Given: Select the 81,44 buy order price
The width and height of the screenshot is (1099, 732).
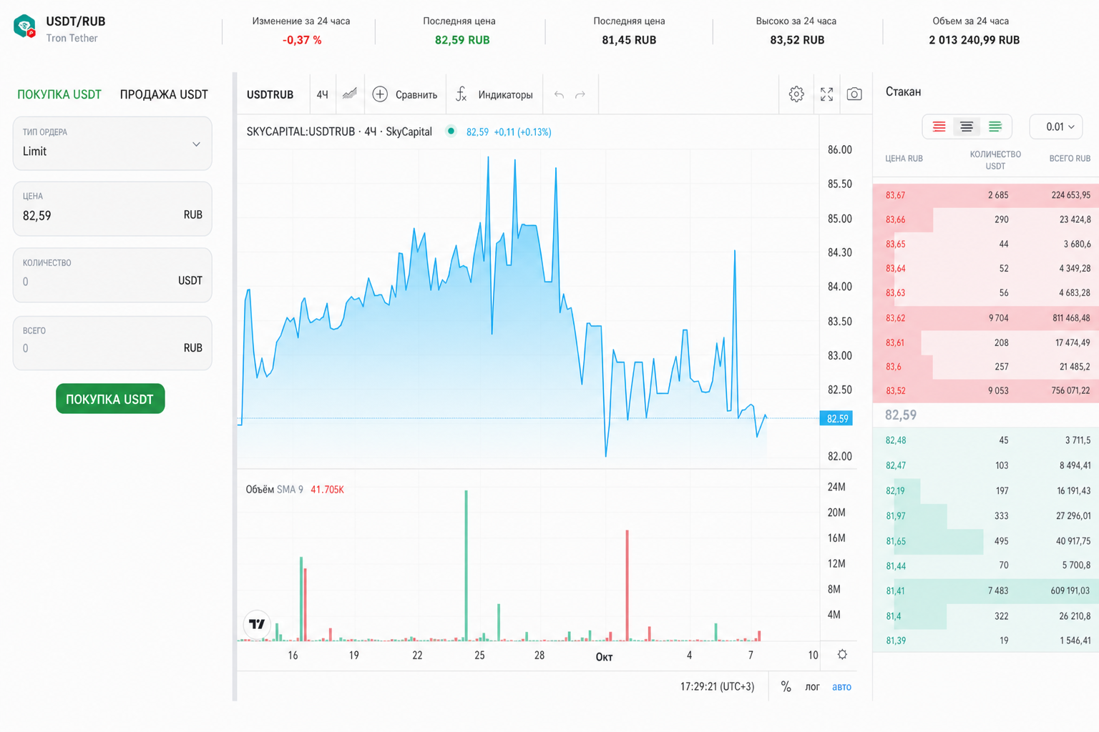Looking at the screenshot, I should pos(896,565).
